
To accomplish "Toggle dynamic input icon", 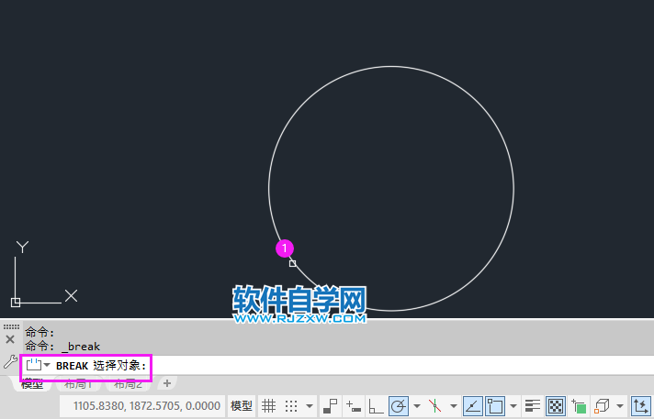I will pyautogui.click(x=354, y=405).
